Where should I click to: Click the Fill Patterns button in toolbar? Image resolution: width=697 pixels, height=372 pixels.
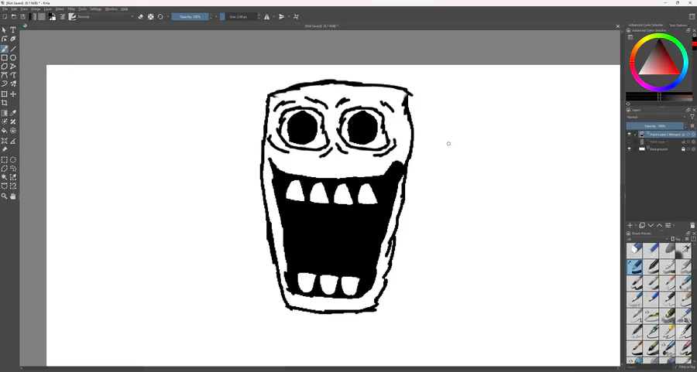point(42,17)
